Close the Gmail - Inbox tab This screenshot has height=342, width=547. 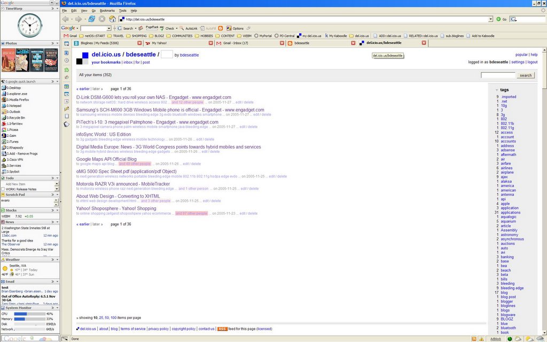(x=282, y=43)
